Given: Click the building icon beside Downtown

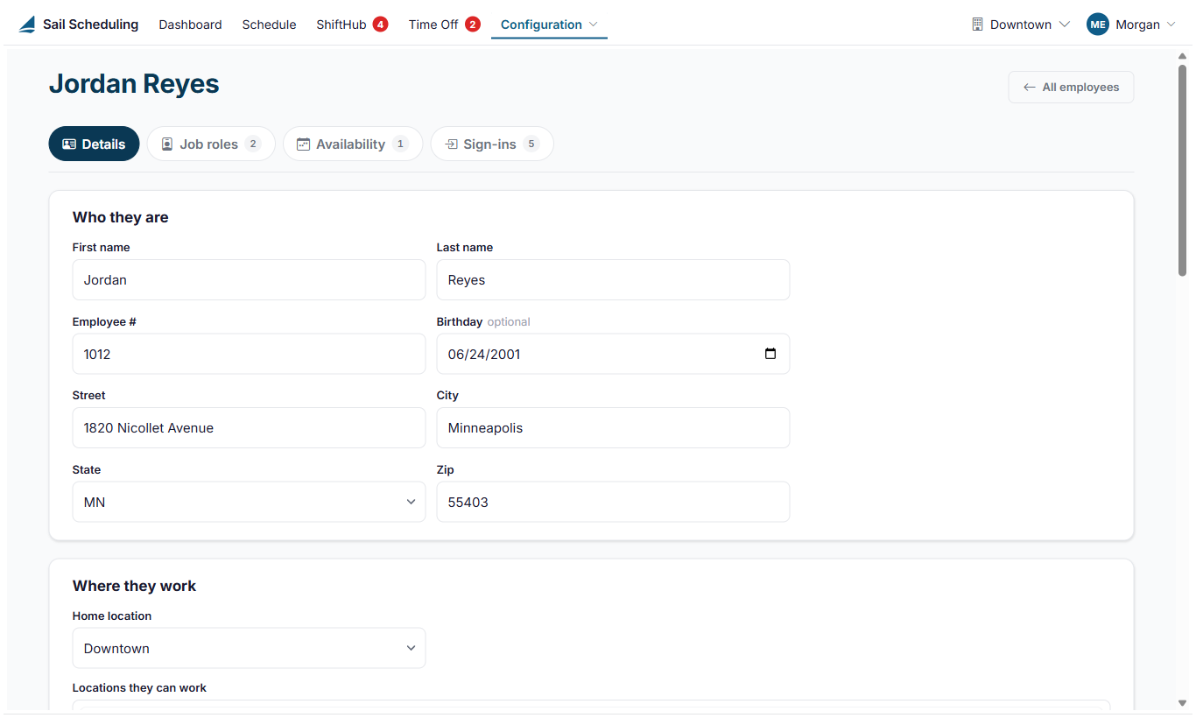Looking at the screenshot, I should click(978, 25).
